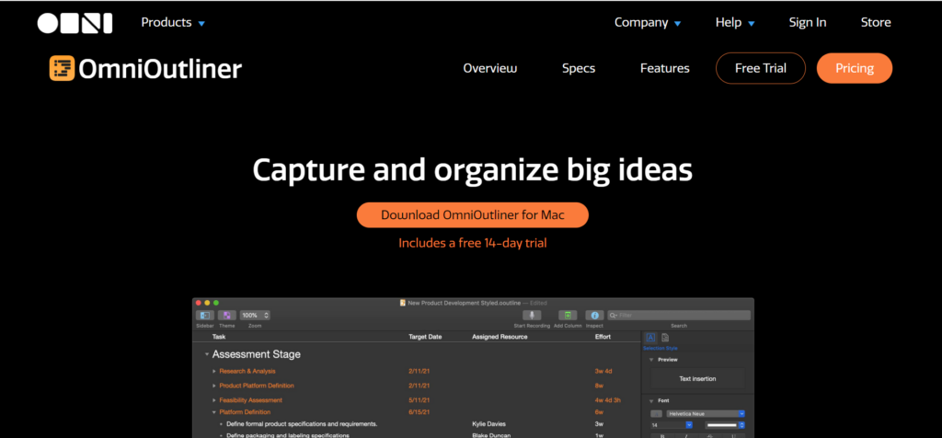942x438 pixels.
Task: Click the Omni logo in header
Action: (75, 23)
